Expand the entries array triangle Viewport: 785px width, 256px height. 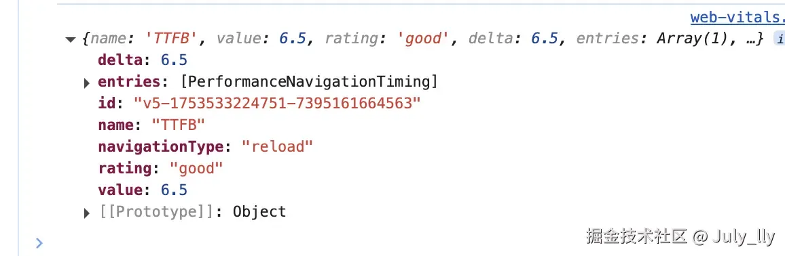coord(87,83)
